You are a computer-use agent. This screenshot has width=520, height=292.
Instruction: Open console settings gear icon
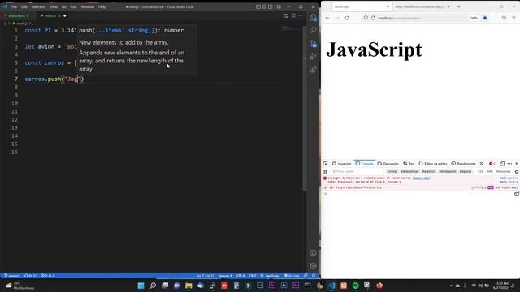coord(517,171)
